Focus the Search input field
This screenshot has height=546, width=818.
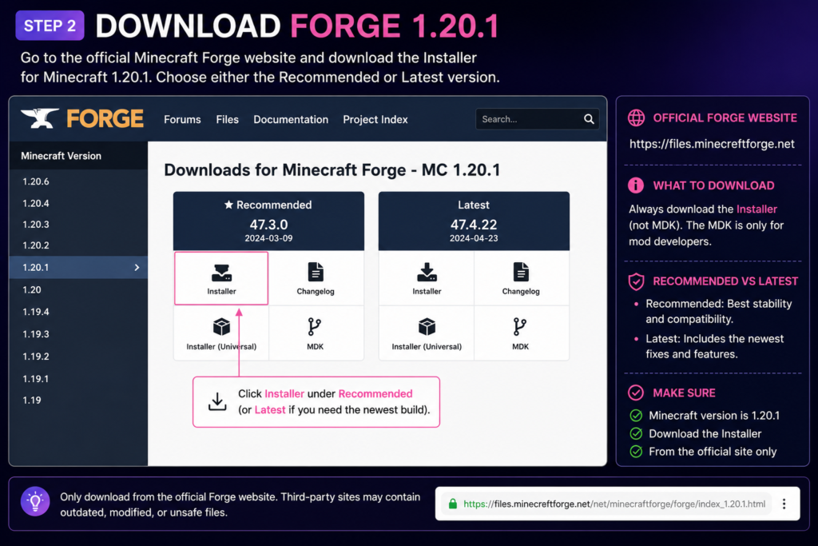pyautogui.click(x=537, y=119)
